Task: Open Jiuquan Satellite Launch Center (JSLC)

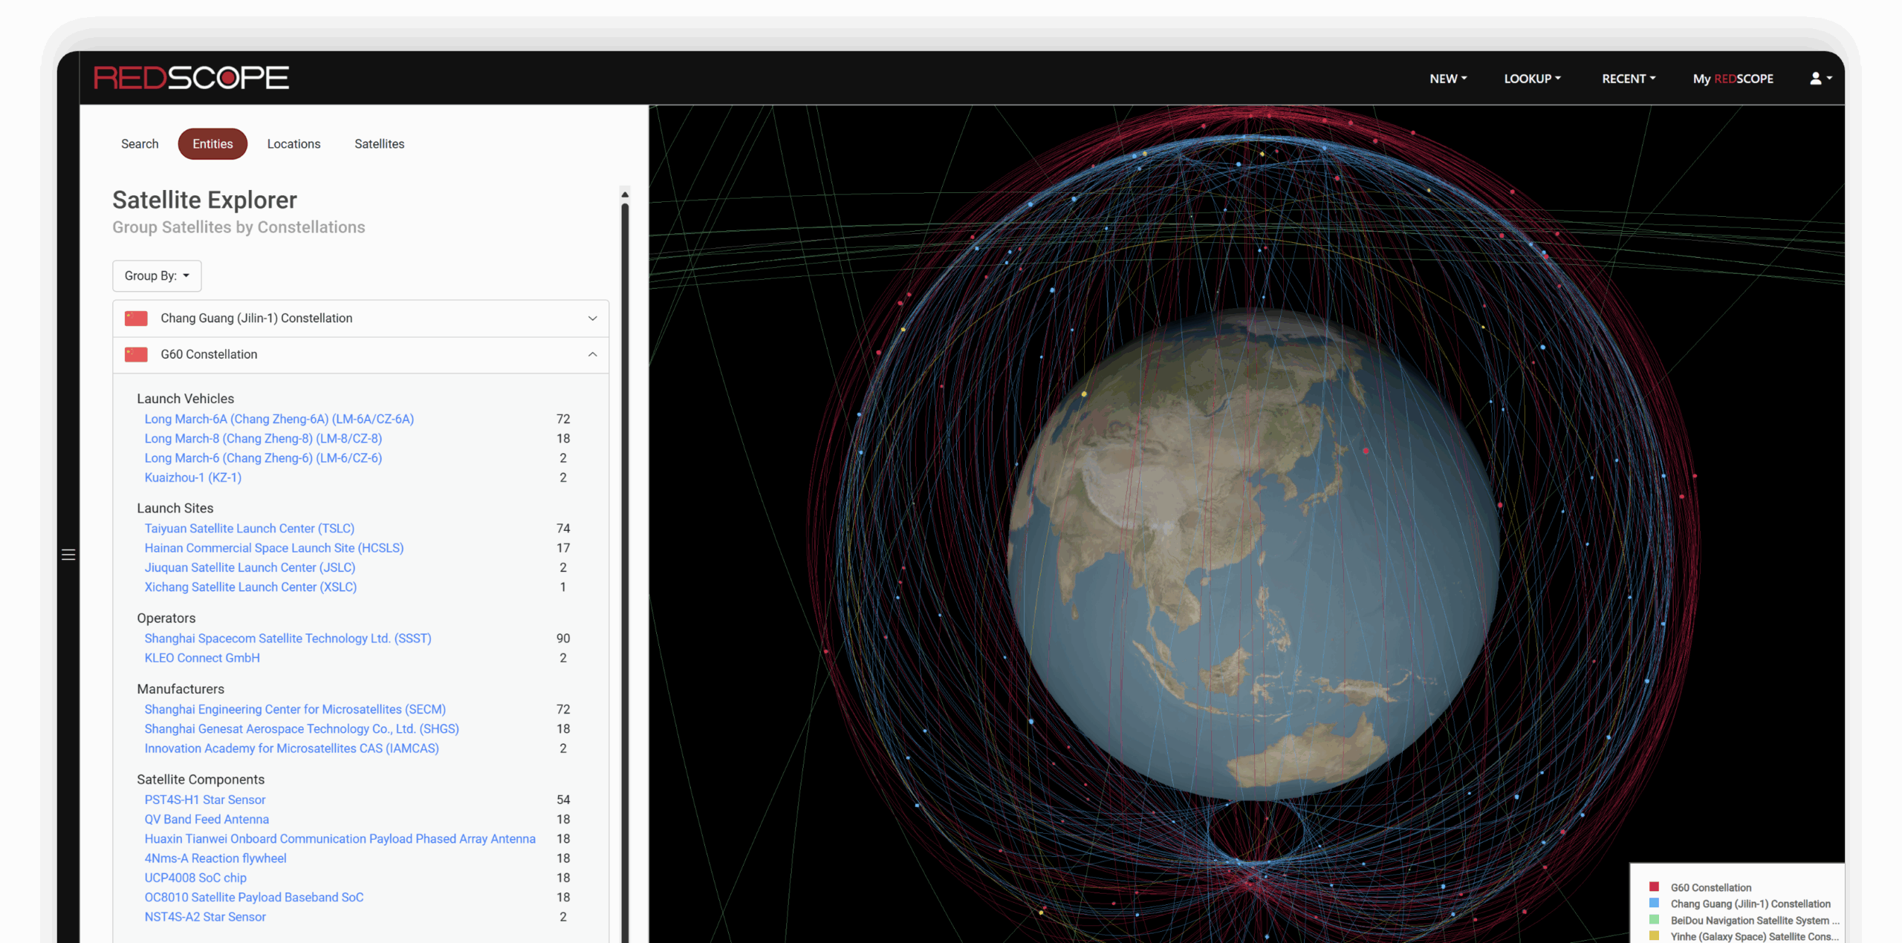Action: 250,567
